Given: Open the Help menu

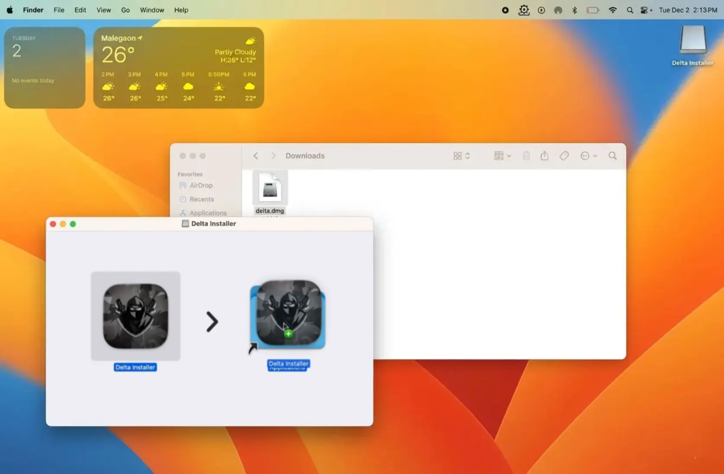Looking at the screenshot, I should pos(181,10).
